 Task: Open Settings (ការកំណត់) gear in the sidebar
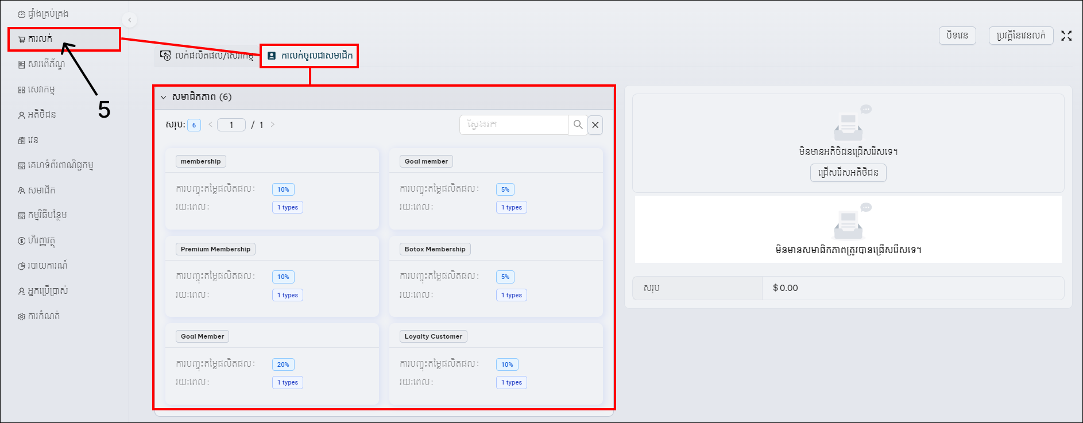[x=22, y=316]
